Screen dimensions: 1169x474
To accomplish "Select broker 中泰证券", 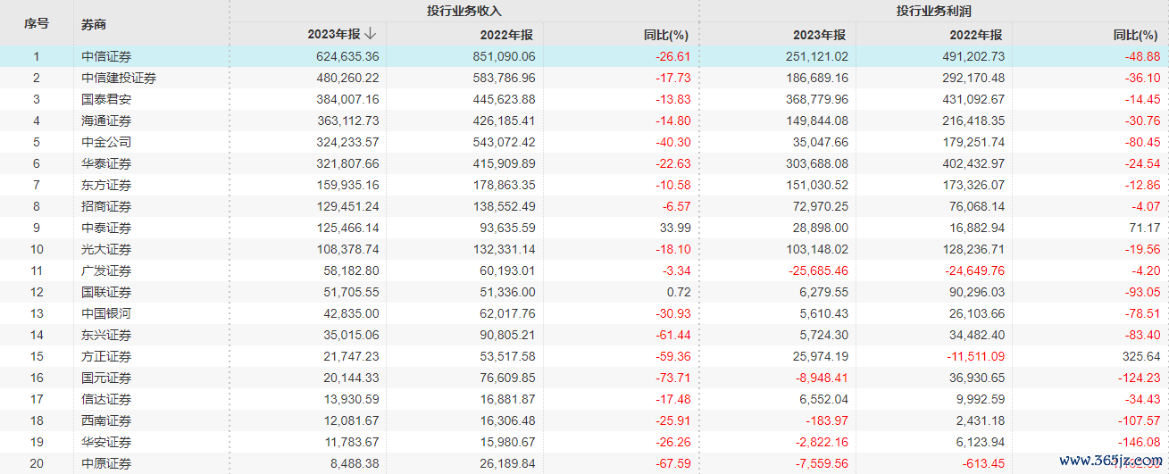I will [106, 228].
